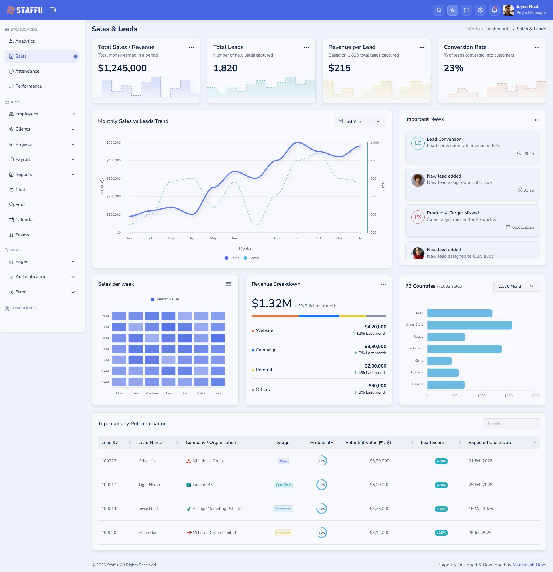This screenshot has height=572, width=553.
Task: Select the United State bar in the Countries chart
Action: (470, 325)
